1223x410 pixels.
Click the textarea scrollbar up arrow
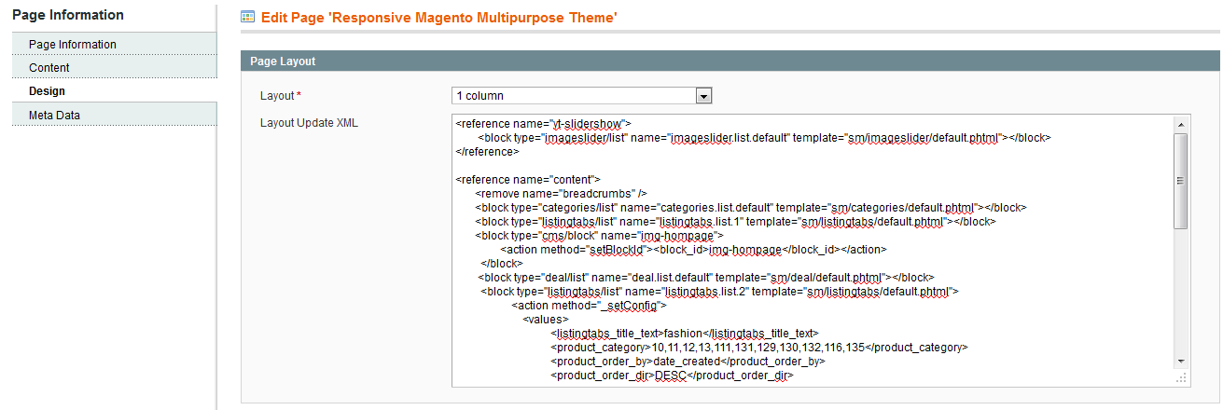tap(1181, 124)
